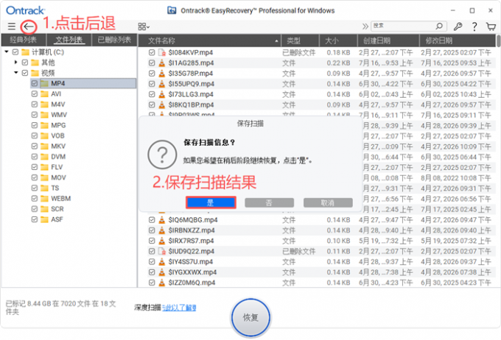
Task: Toggle the M4V folder checkbox
Action: pos(35,104)
